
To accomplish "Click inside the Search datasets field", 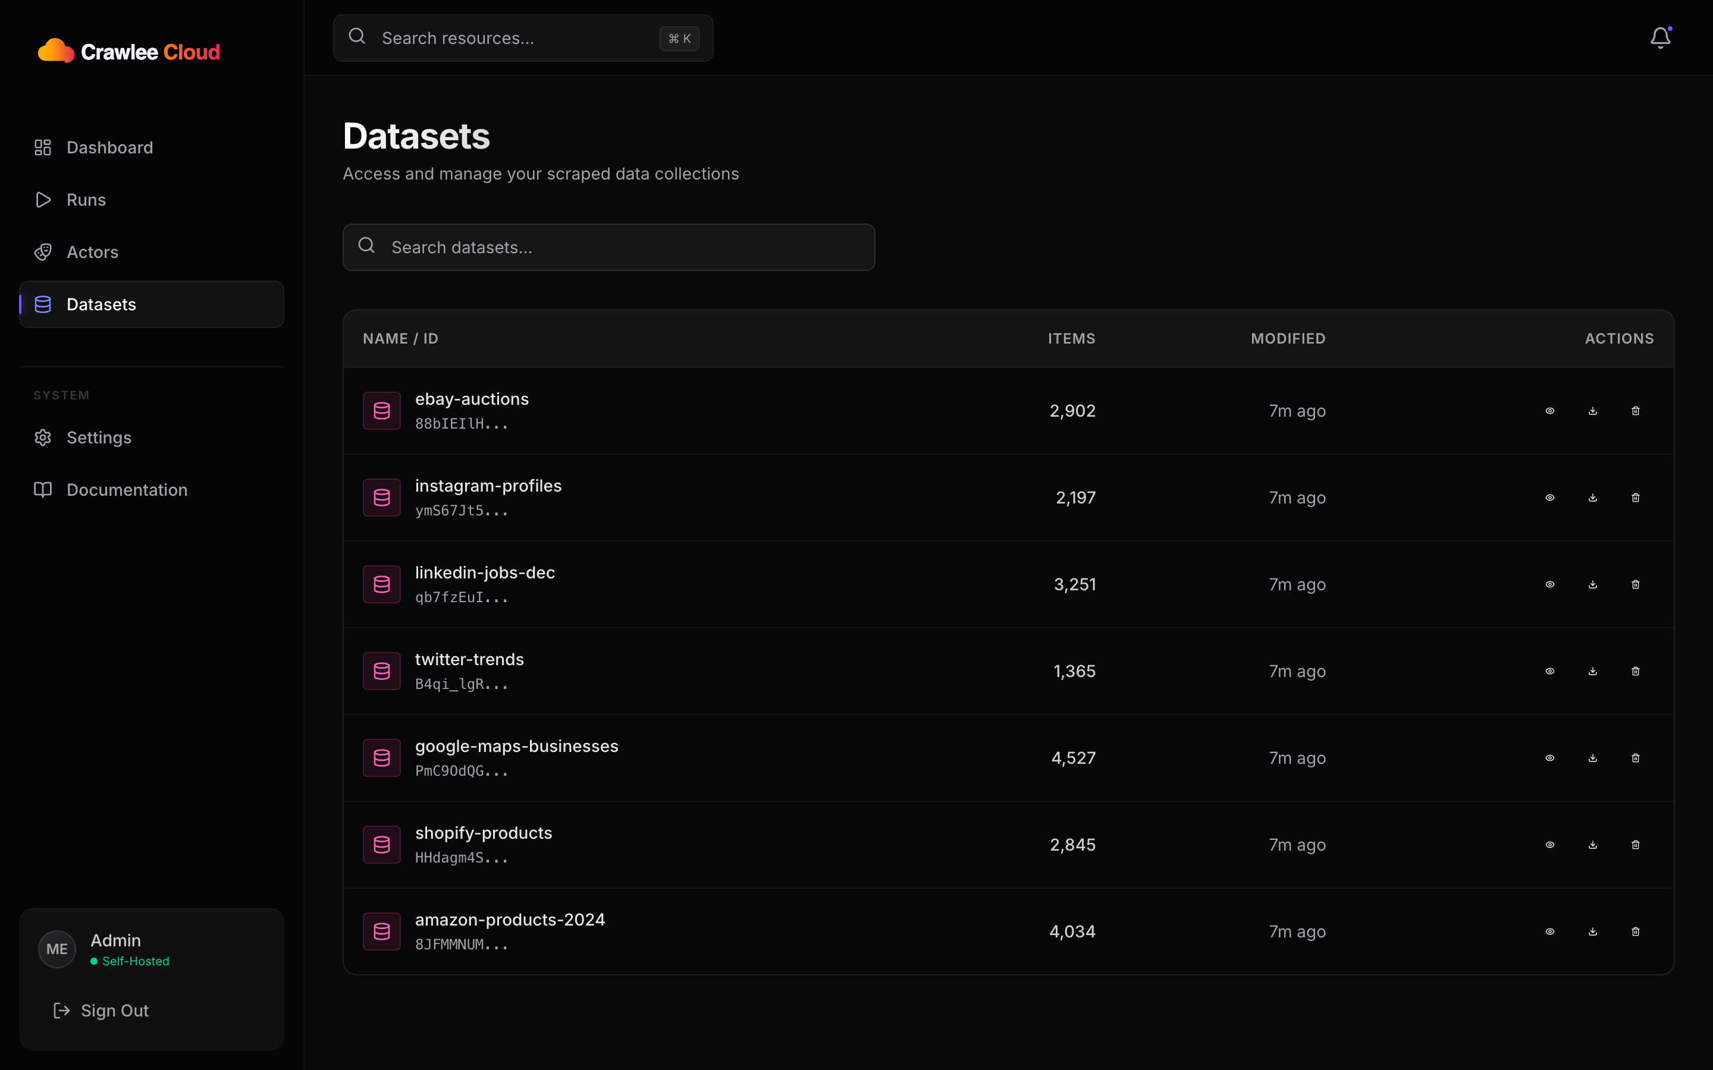I will pos(608,247).
